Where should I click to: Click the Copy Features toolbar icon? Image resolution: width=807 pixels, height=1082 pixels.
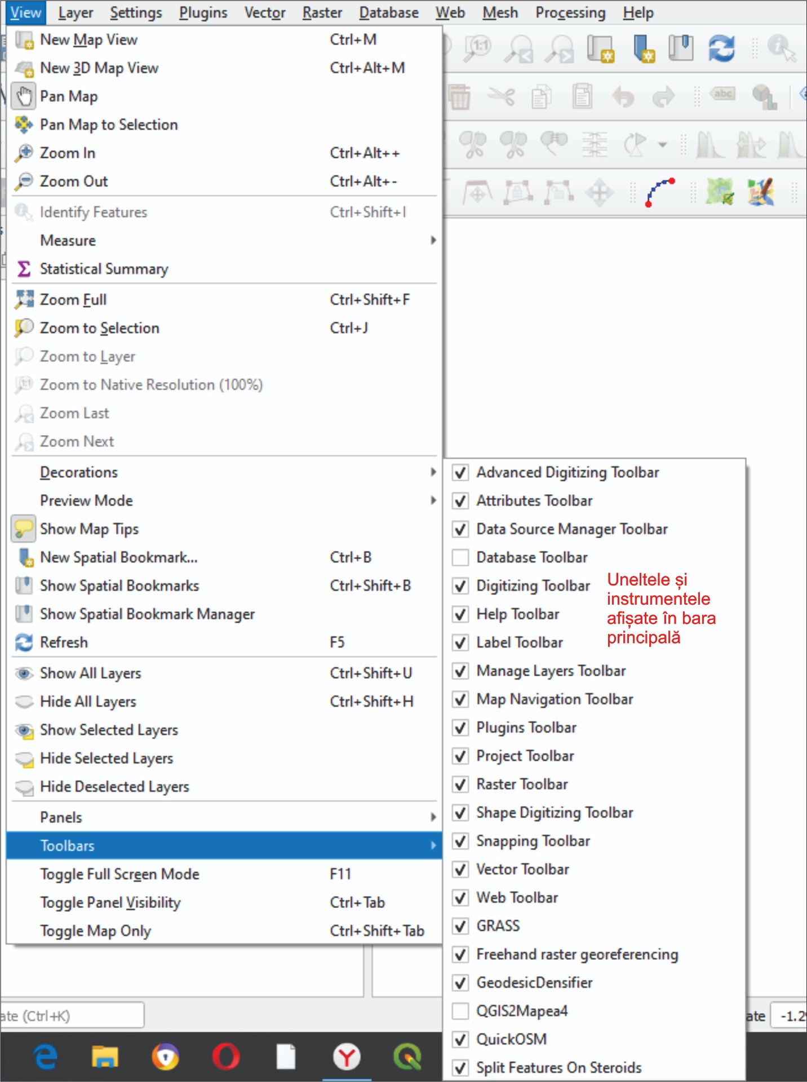(542, 97)
